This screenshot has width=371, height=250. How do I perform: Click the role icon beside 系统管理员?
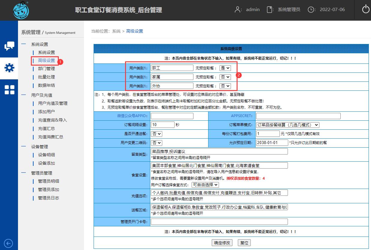coord(270,10)
